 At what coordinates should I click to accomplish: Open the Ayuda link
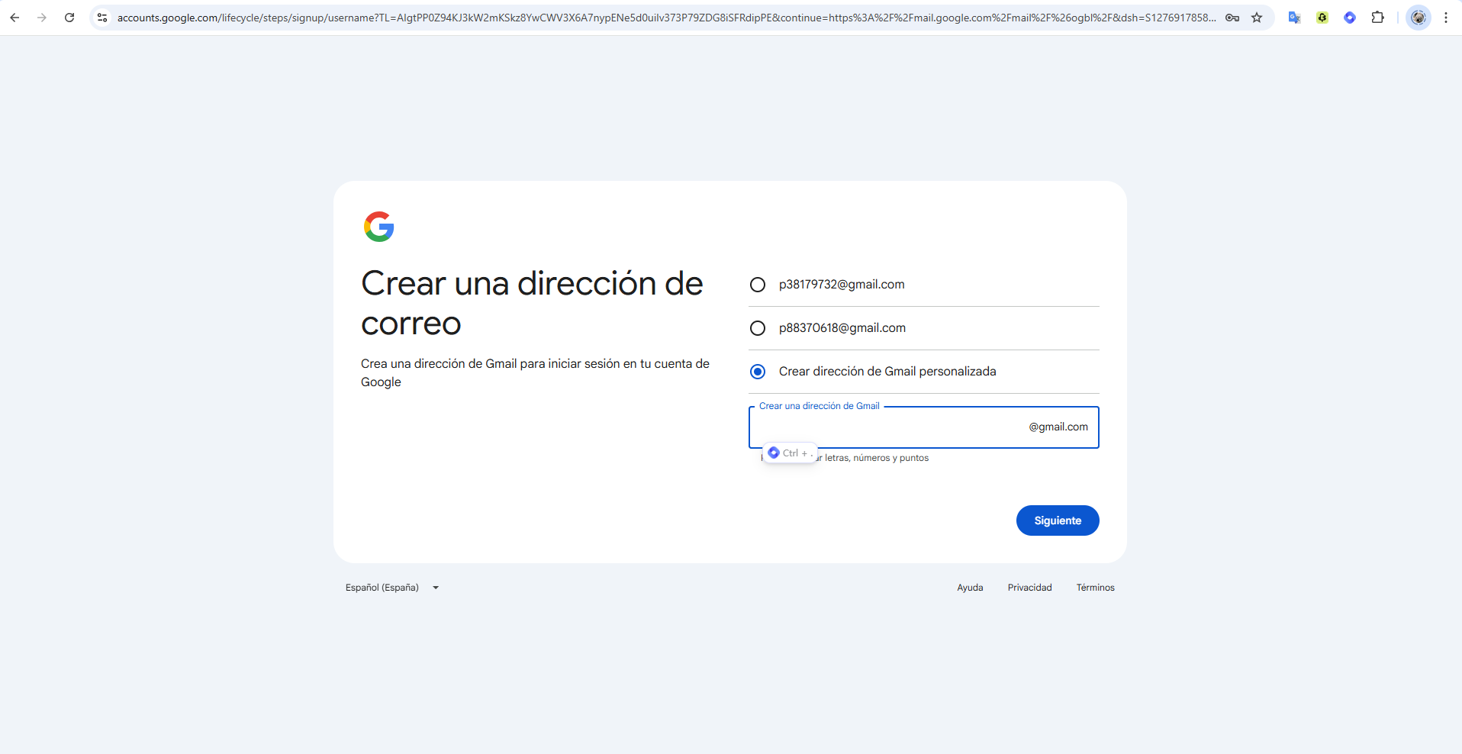[x=970, y=588]
